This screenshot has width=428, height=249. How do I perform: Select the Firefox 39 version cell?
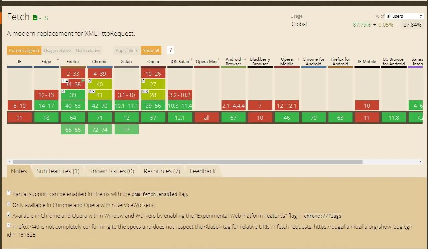pyautogui.click(x=73, y=95)
